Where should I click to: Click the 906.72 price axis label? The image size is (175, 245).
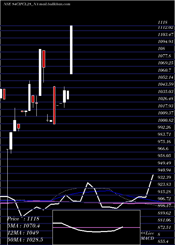164,199
